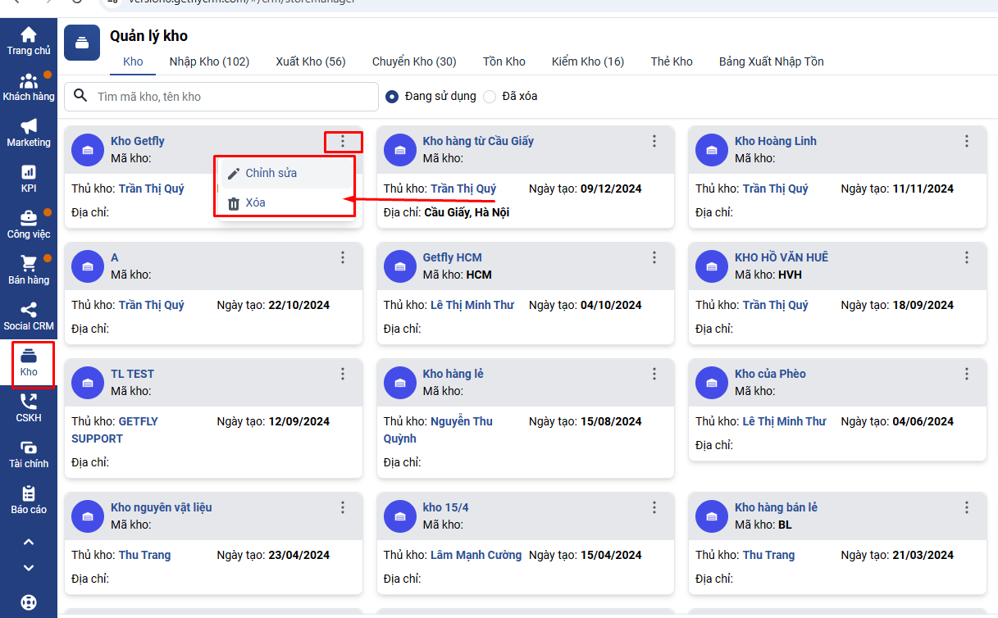Open Social CRM share icon
Viewport: 998px width, 618px height.
(x=29, y=316)
